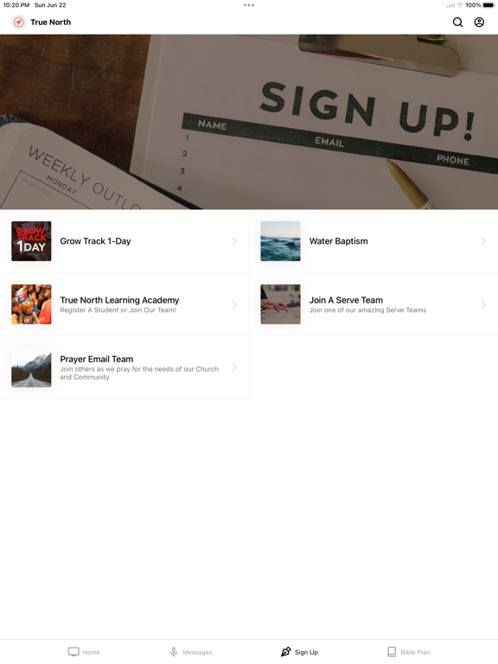This screenshot has width=498, height=664.
Task: Expand the Join A Serve Team chevron
Action: 483,304
